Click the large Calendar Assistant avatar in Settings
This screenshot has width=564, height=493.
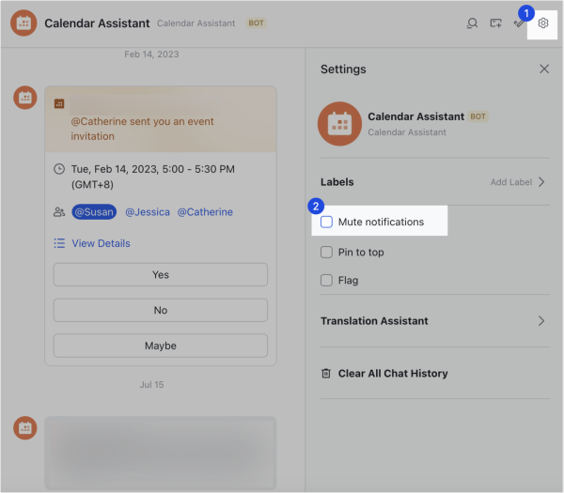337,123
